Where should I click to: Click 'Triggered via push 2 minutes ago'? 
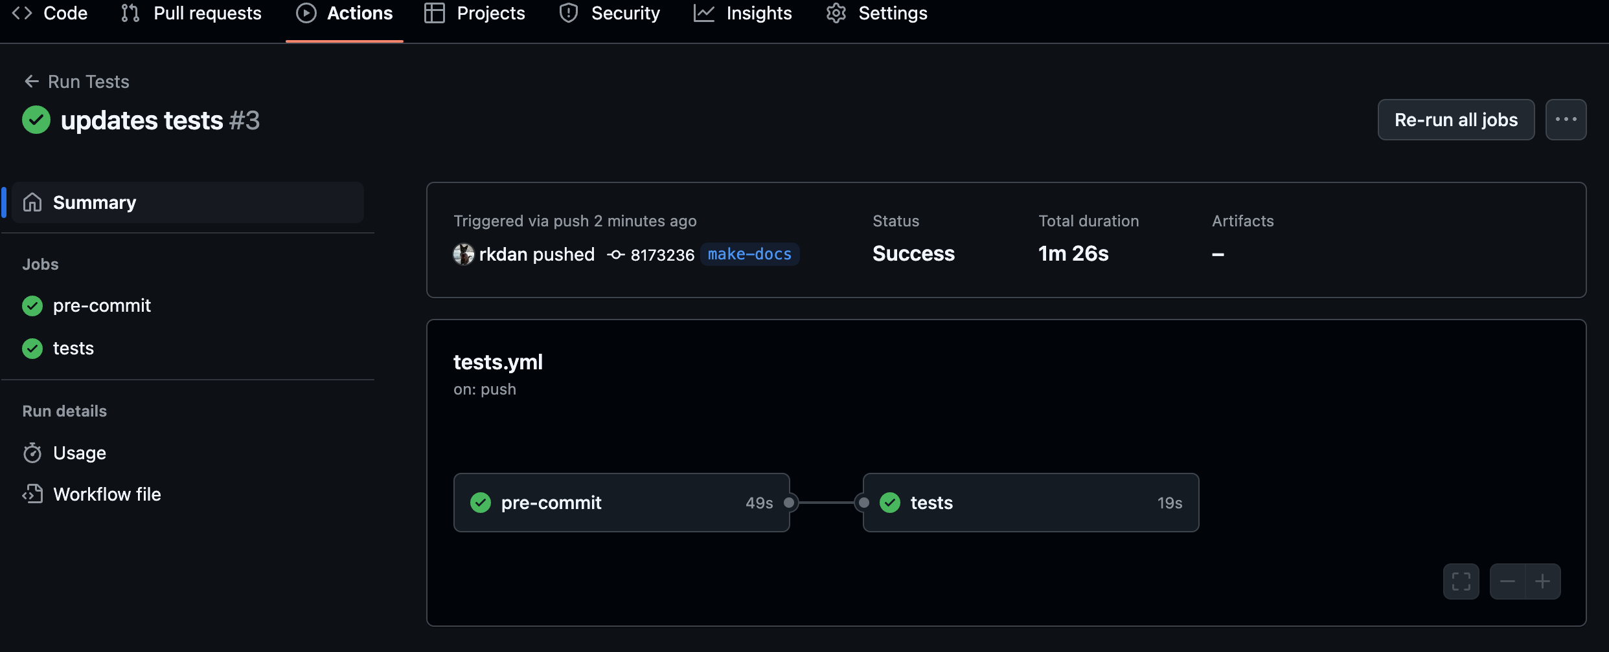pos(575,221)
